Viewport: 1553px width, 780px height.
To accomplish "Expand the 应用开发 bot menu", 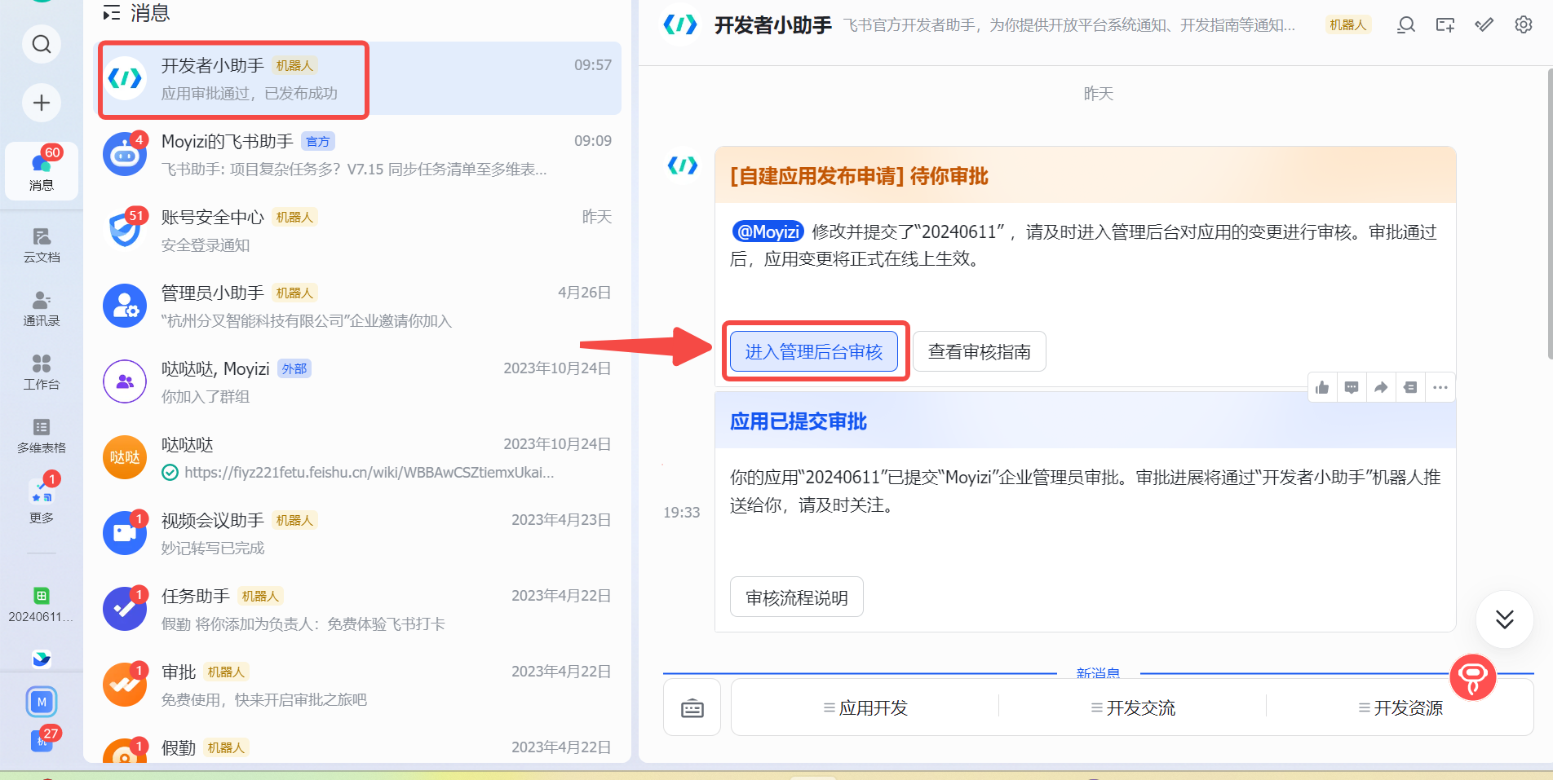I will click(x=865, y=707).
